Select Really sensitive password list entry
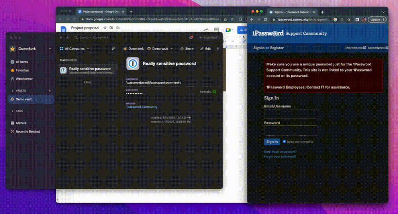398x214 pixels. tap(87, 70)
